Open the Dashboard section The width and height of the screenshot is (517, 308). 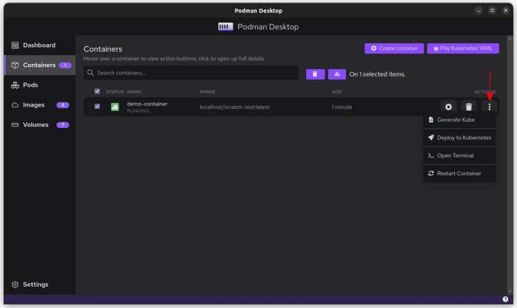pyautogui.click(x=40, y=45)
